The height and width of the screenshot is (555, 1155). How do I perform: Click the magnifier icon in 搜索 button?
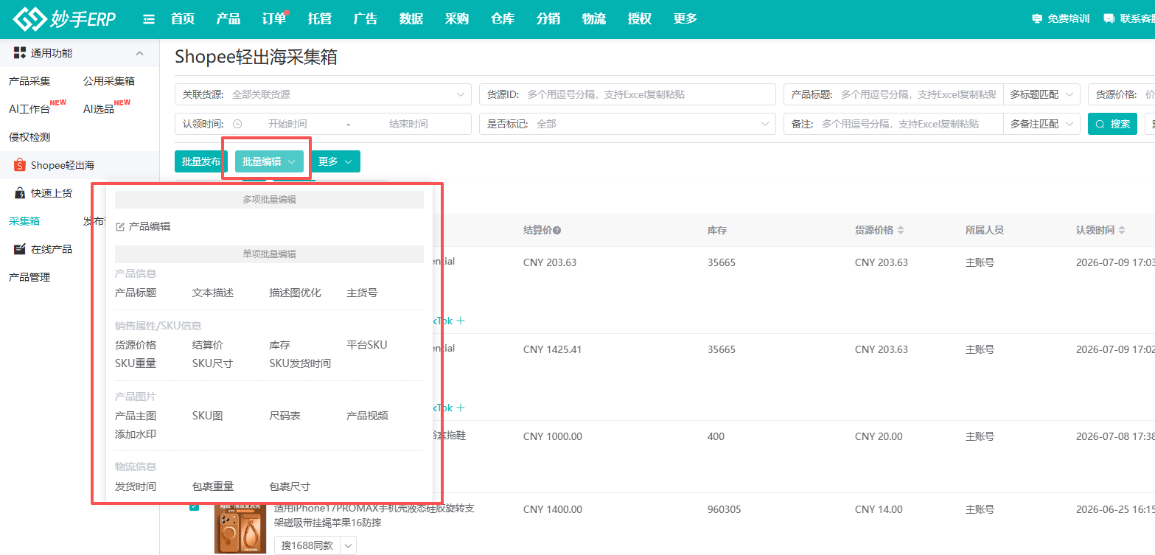tap(1100, 124)
